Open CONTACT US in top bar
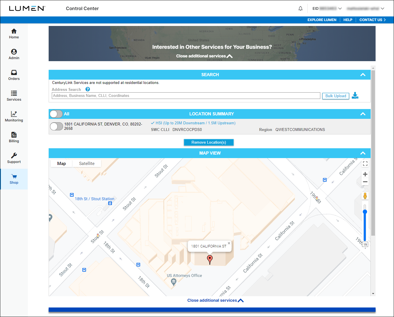This screenshot has height=317, width=394. 372,20
